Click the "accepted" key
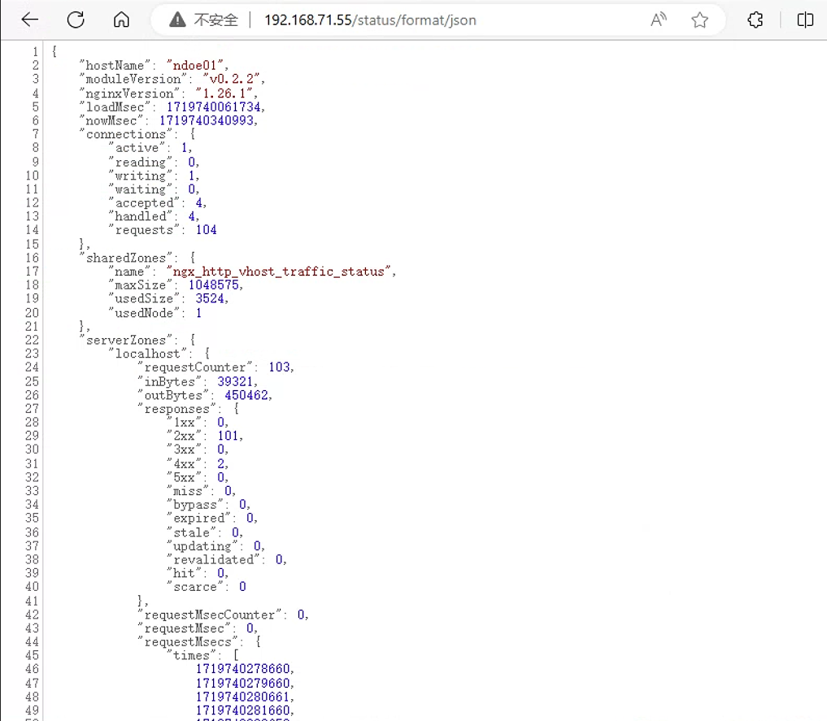This screenshot has height=721, width=827. coord(144,203)
